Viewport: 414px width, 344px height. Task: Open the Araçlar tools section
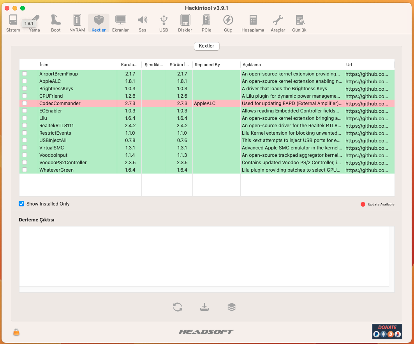tap(278, 23)
